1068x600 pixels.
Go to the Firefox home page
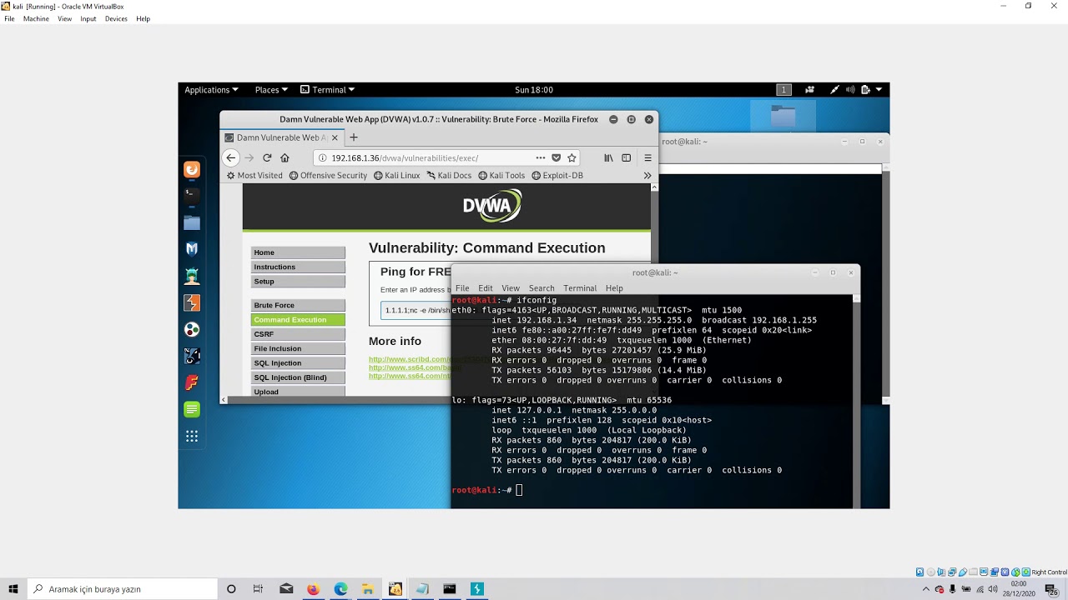pyautogui.click(x=285, y=157)
